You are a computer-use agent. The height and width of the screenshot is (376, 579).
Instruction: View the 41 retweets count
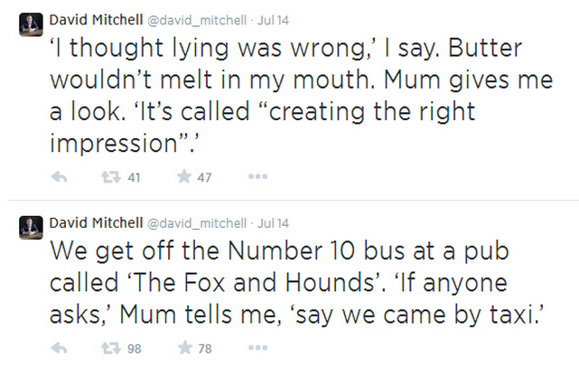[134, 178]
